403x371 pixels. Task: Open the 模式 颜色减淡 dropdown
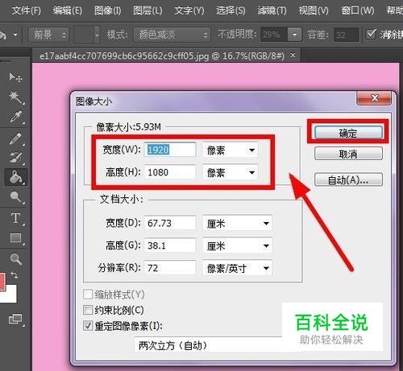pyautogui.click(x=172, y=35)
